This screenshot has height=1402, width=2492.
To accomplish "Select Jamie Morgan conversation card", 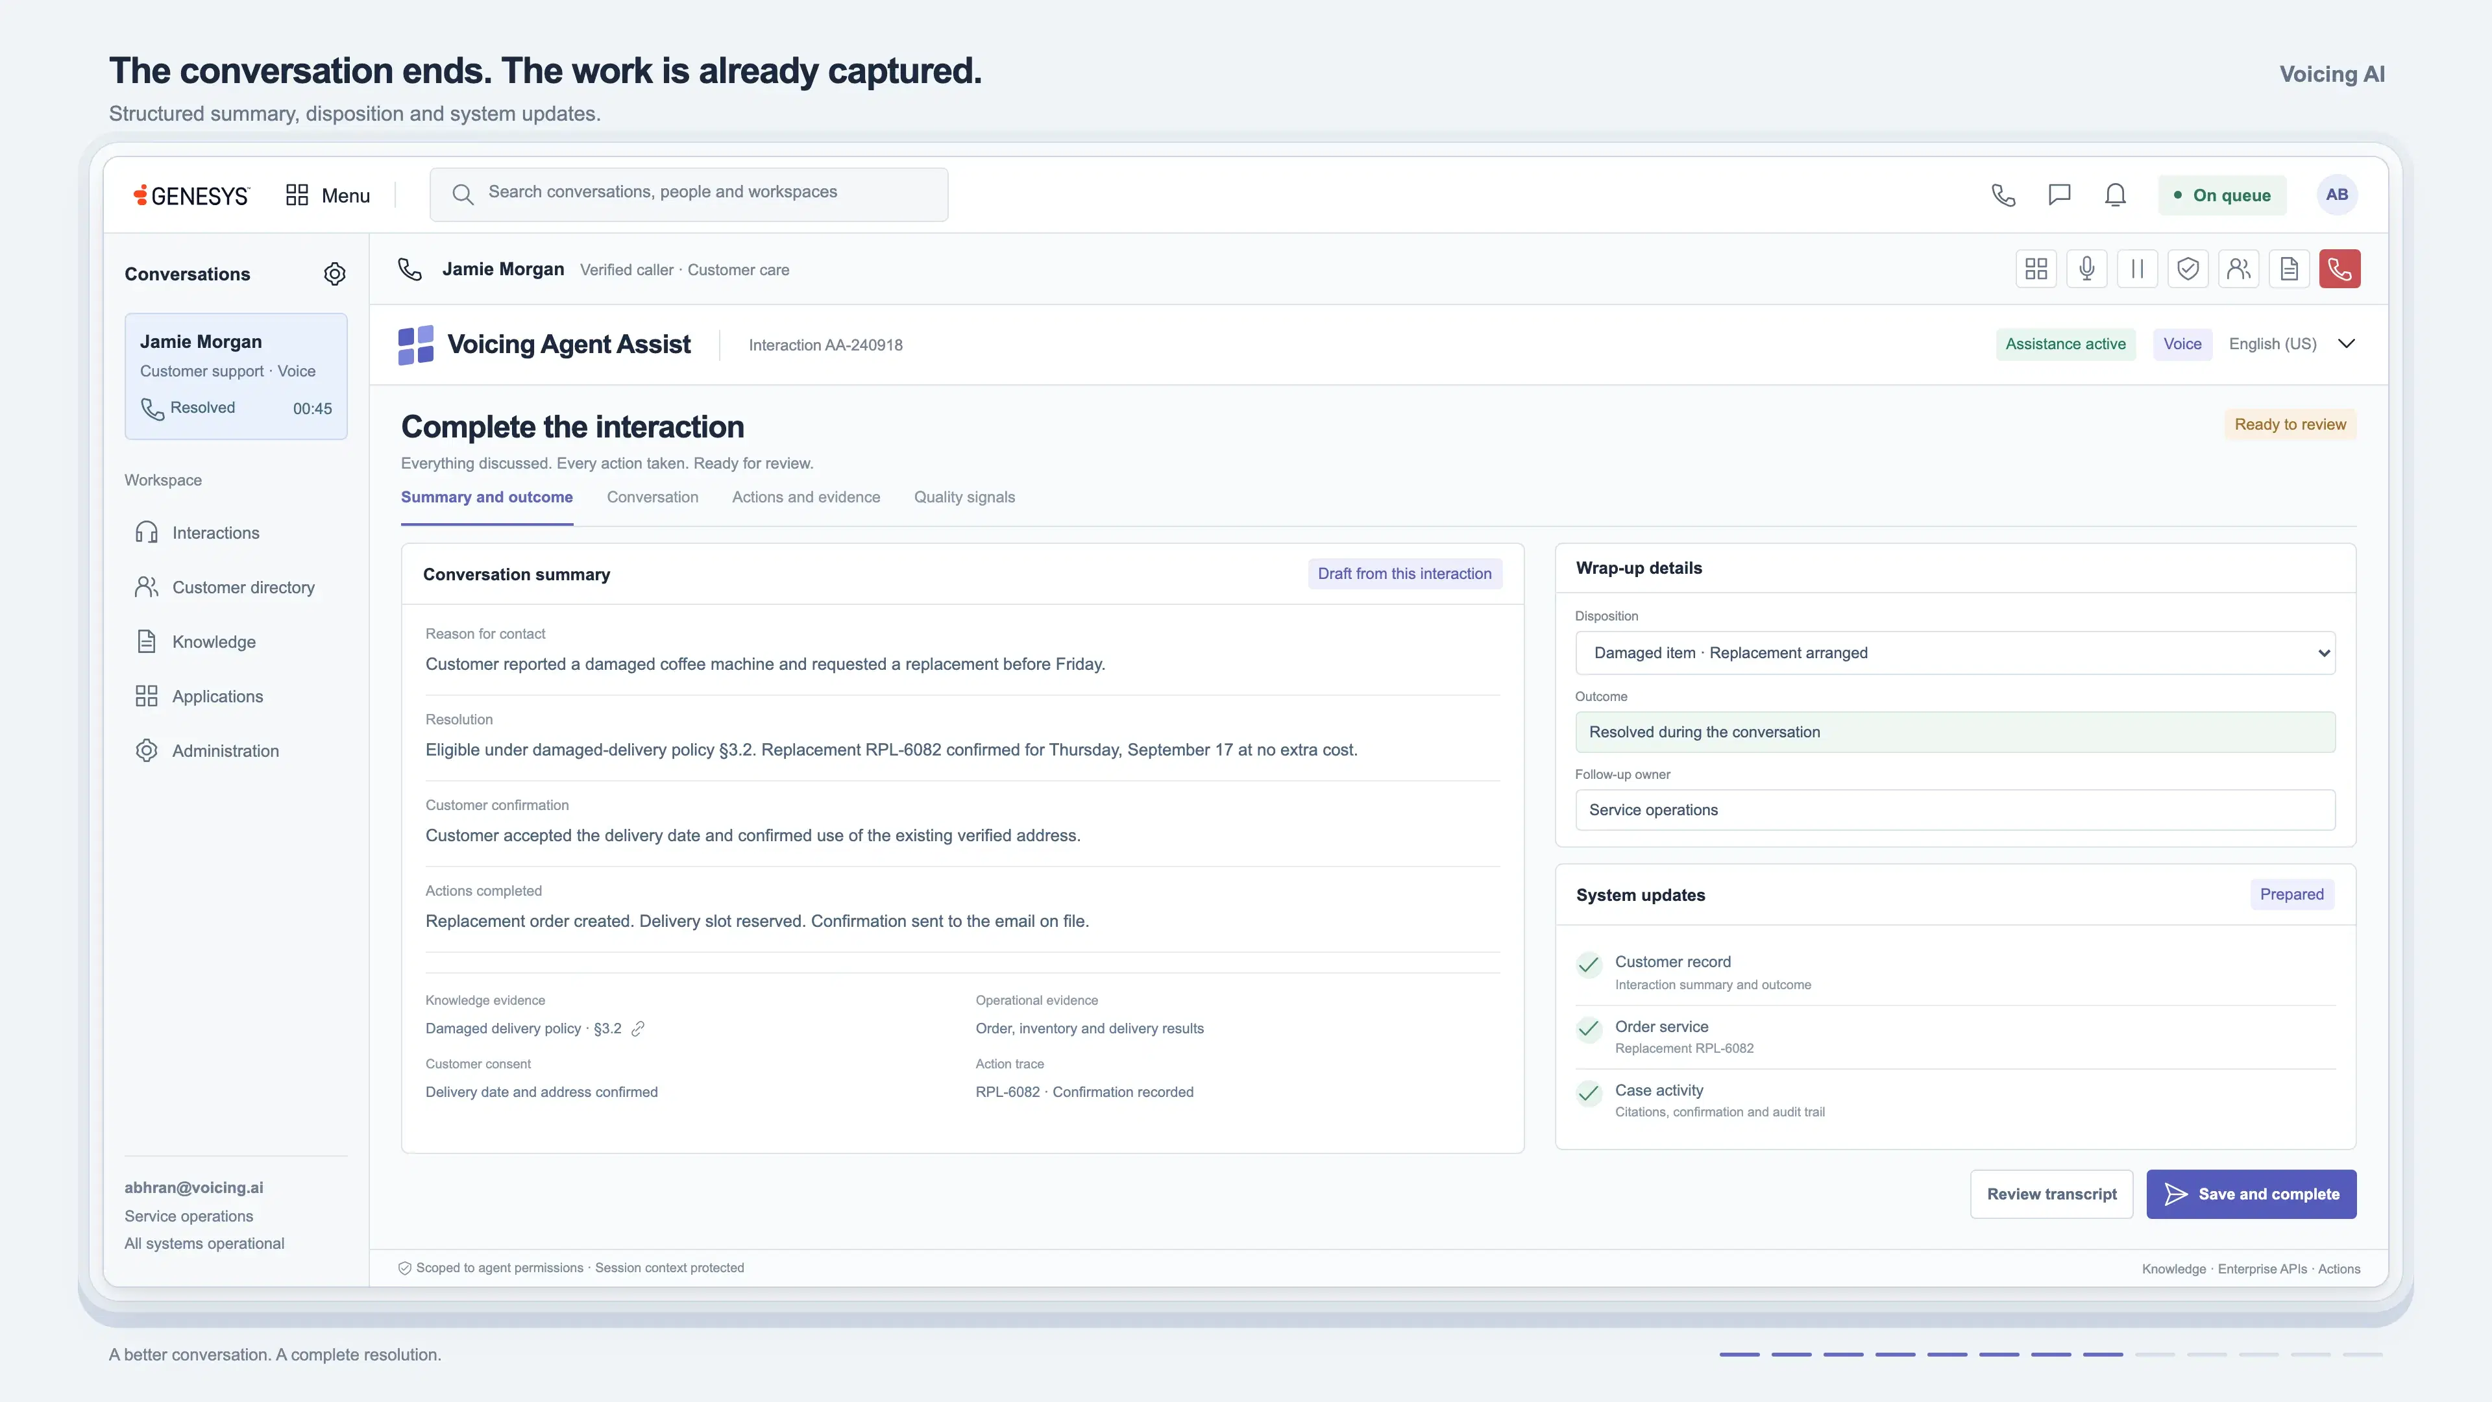I will tap(235, 375).
